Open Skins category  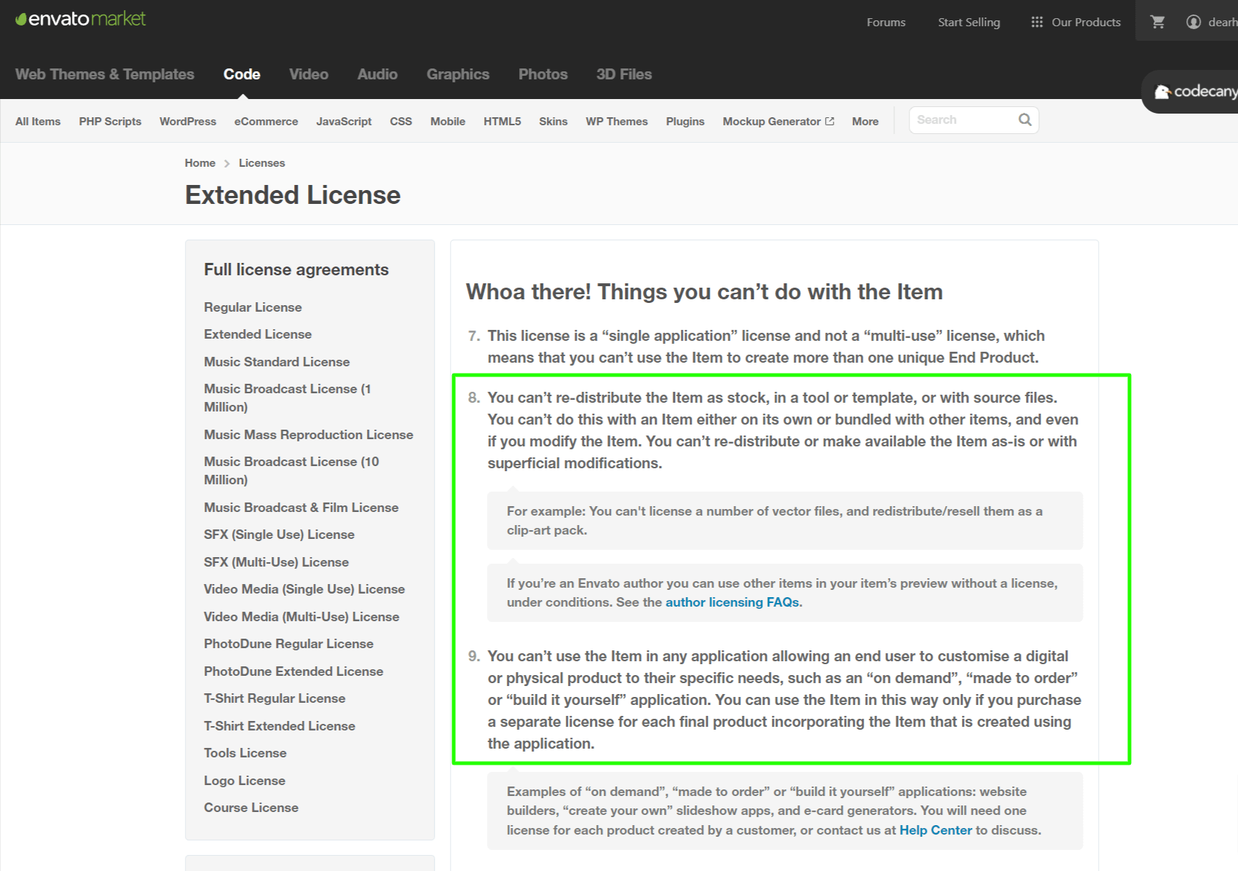coord(553,122)
